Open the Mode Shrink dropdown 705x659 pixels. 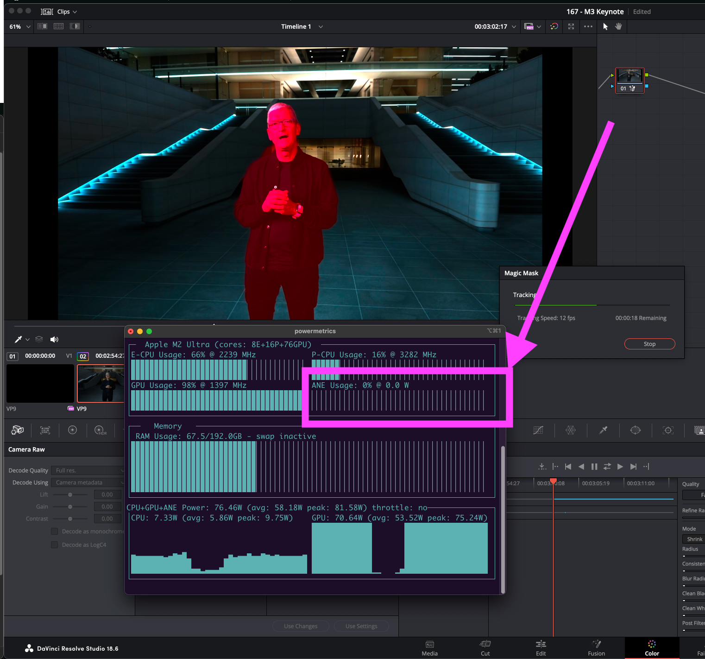point(693,539)
